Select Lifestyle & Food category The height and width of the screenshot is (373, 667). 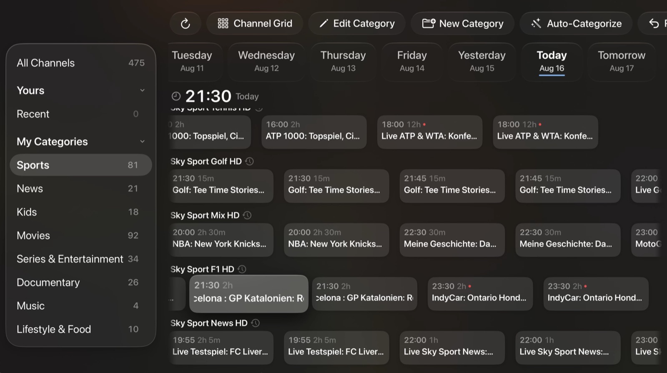coord(81,329)
